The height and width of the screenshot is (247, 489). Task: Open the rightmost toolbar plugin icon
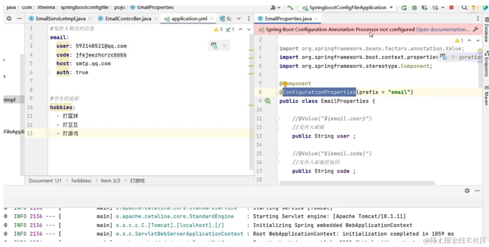coord(485,8)
